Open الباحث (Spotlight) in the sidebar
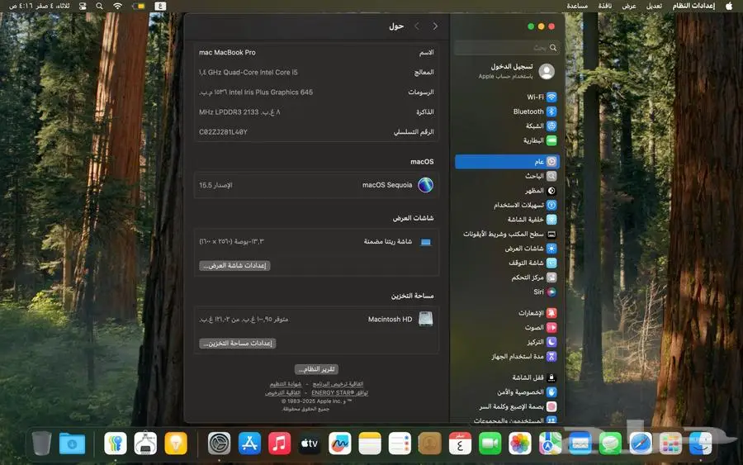The height and width of the screenshot is (465, 743). pos(507,176)
